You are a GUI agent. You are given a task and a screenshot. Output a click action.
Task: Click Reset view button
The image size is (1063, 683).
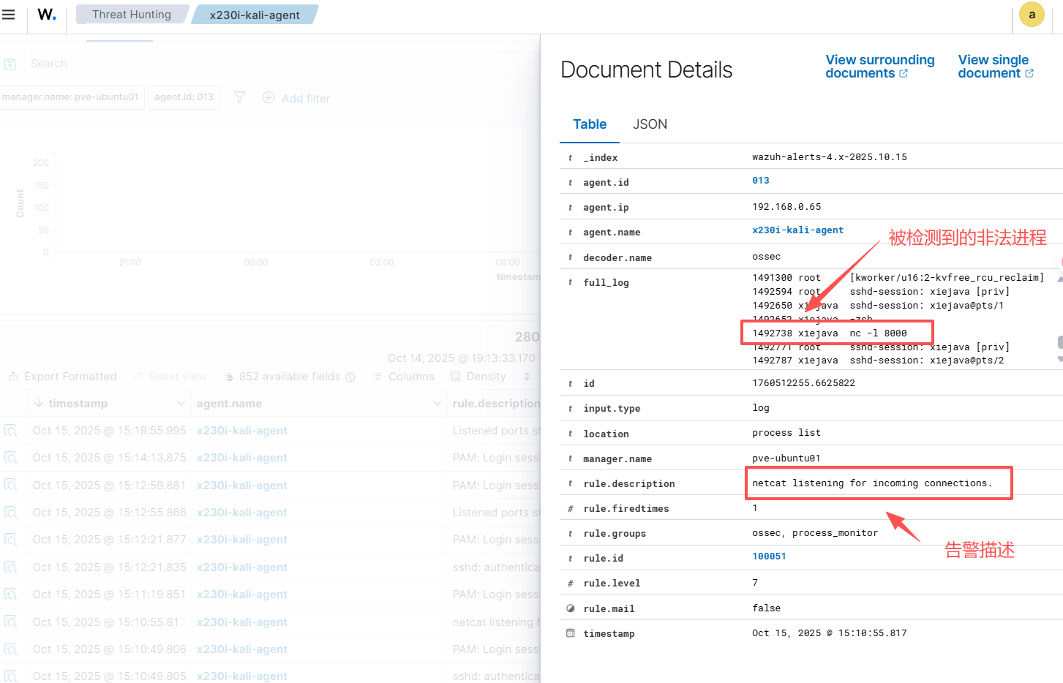(170, 377)
